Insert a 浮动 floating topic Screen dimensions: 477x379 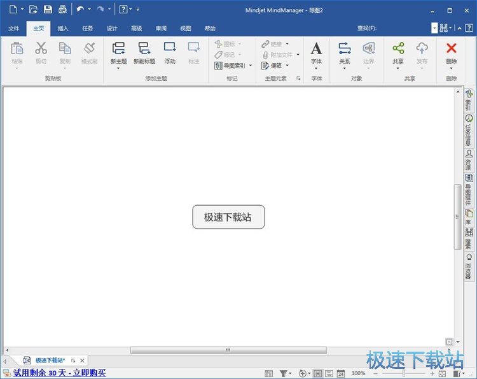click(170, 49)
